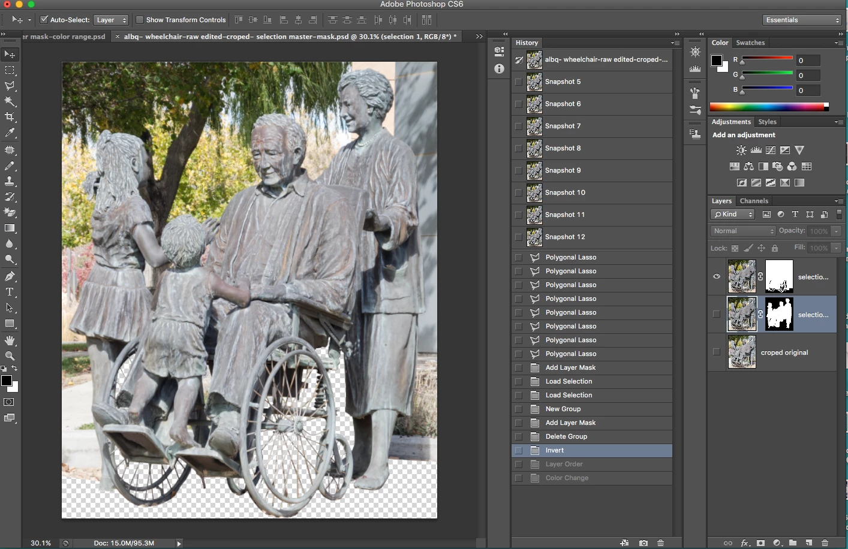
Task: Switch to mask-color range.psd document tab
Action: (x=65, y=37)
